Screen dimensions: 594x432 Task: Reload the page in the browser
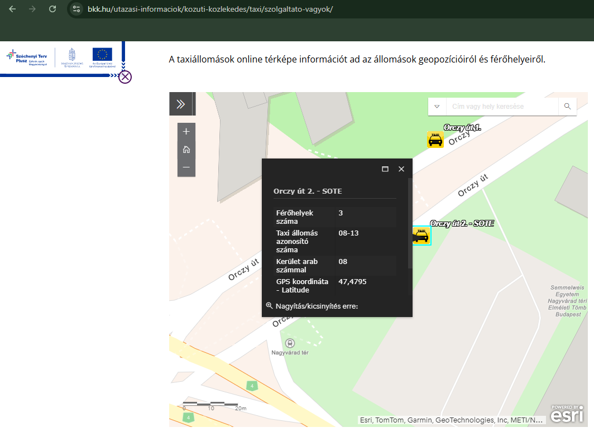coord(52,9)
